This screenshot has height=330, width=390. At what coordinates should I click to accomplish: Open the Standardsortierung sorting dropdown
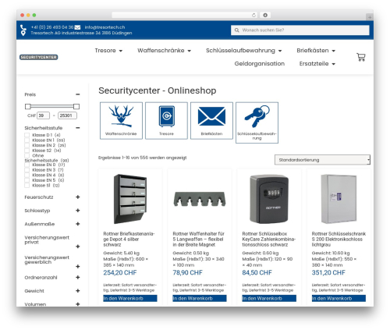322,160
